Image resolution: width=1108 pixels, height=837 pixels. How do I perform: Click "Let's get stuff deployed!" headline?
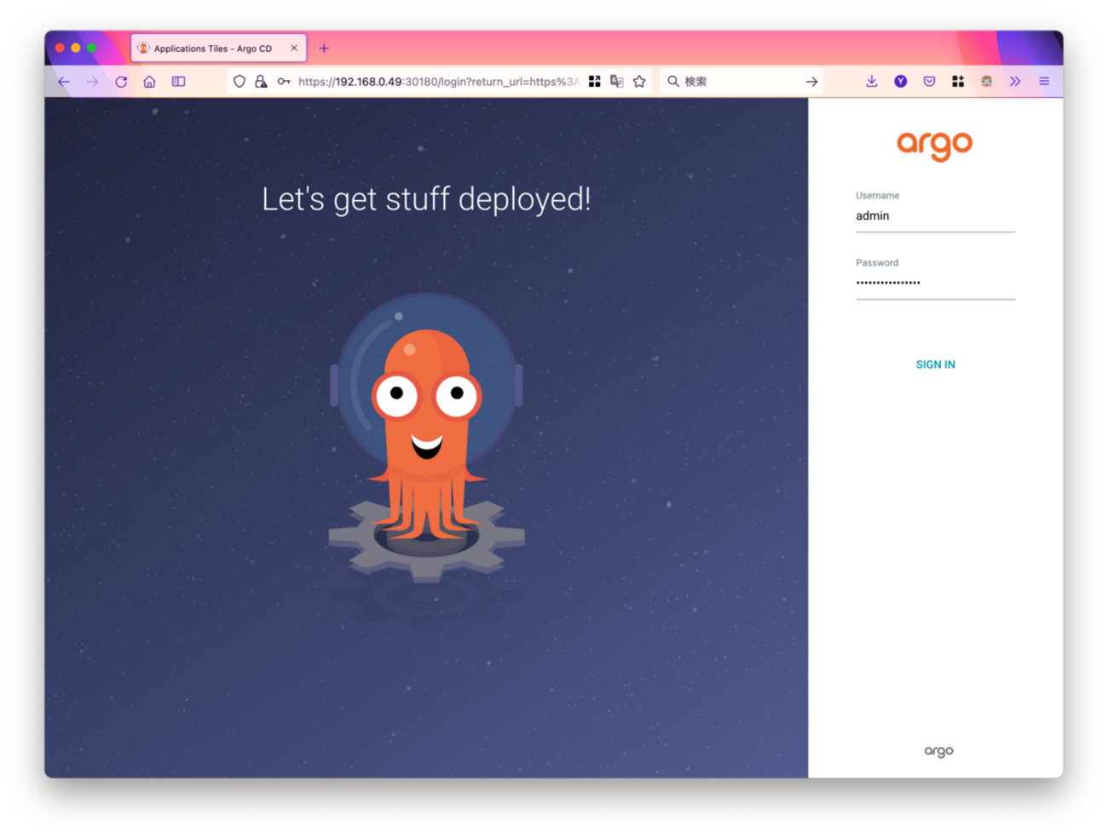426,199
